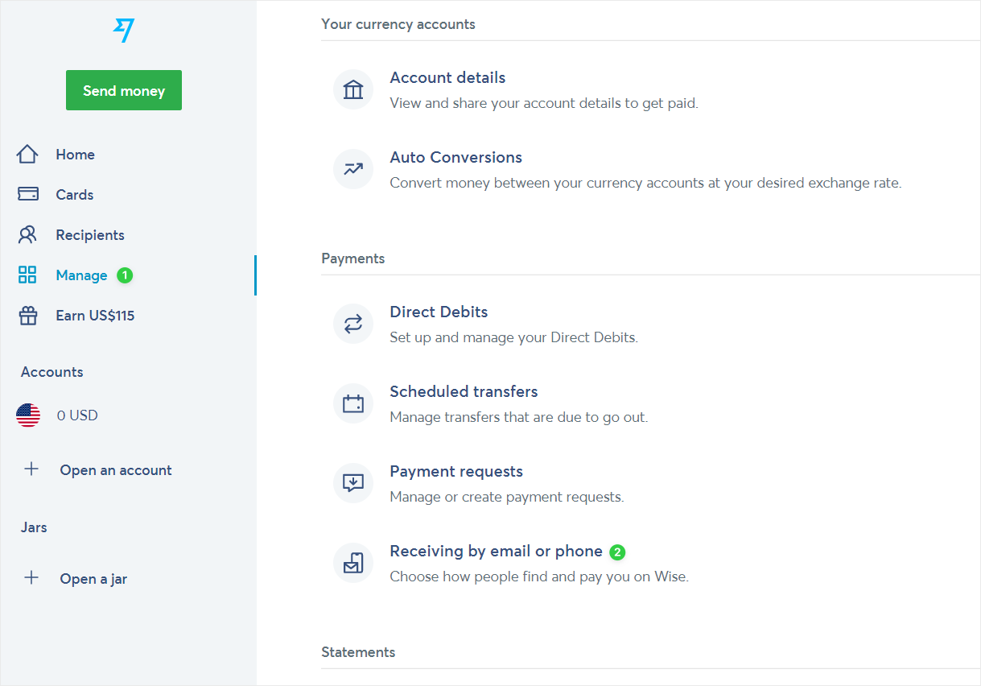Click the gift icon beside Earn US$115
This screenshot has width=981, height=686.
point(27,314)
